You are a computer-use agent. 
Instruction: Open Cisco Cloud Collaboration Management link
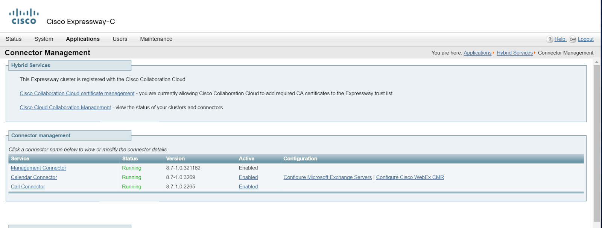click(x=65, y=107)
